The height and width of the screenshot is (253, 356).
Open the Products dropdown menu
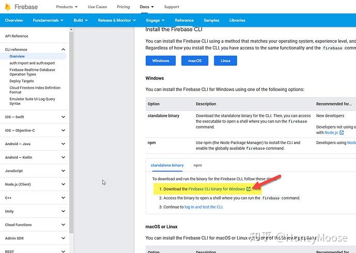(67, 7)
